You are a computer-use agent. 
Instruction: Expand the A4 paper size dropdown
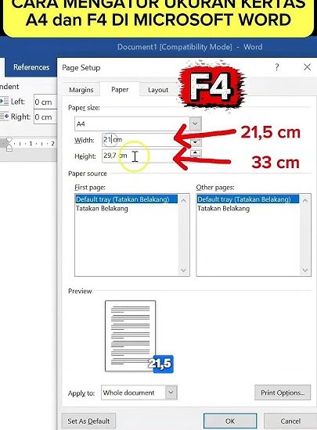195,124
